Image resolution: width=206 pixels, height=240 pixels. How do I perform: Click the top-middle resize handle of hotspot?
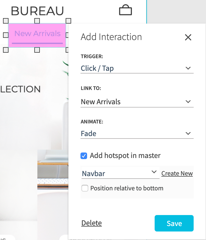[x=37, y=21]
